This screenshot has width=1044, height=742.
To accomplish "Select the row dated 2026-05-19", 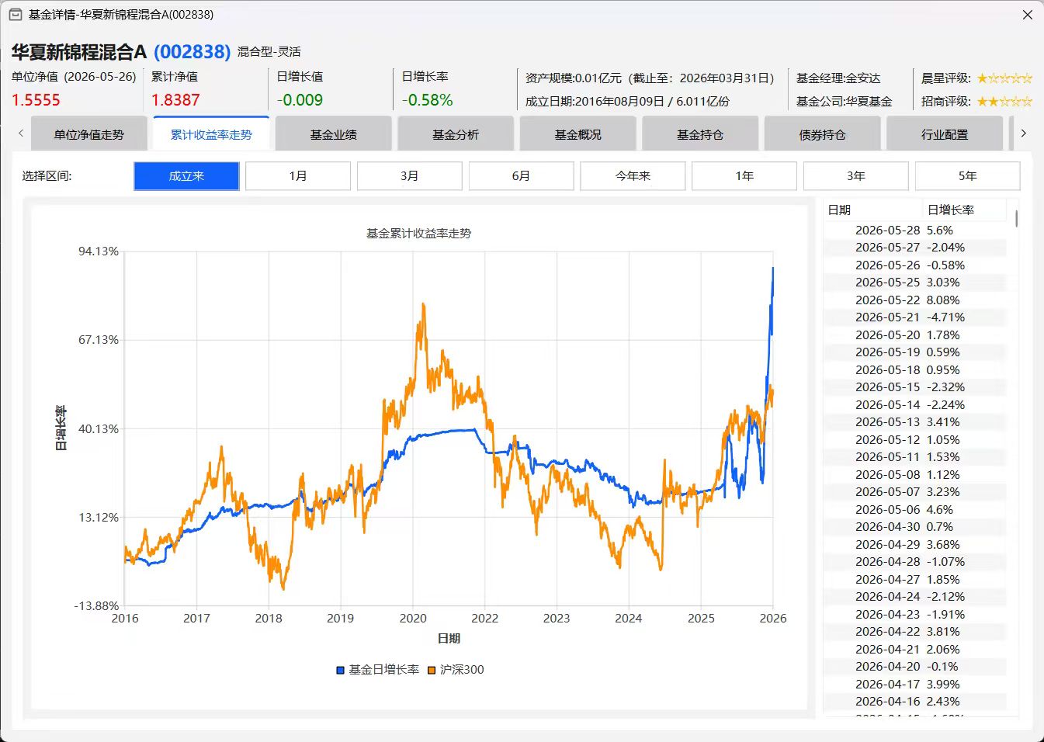I will click(915, 352).
